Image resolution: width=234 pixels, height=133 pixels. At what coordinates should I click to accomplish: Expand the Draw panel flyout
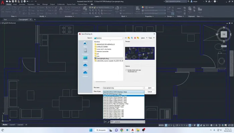[x=14, y=16]
